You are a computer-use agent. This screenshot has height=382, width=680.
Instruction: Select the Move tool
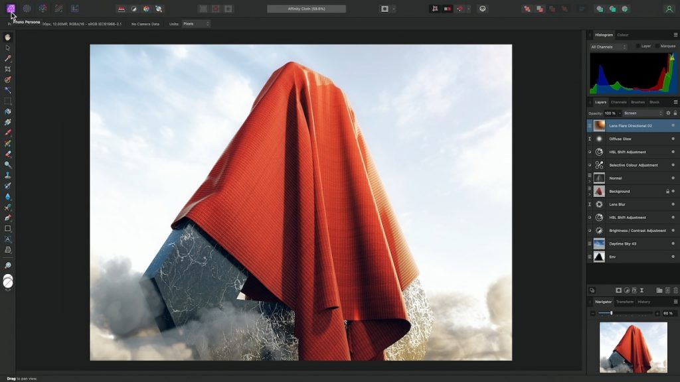[x=8, y=48]
